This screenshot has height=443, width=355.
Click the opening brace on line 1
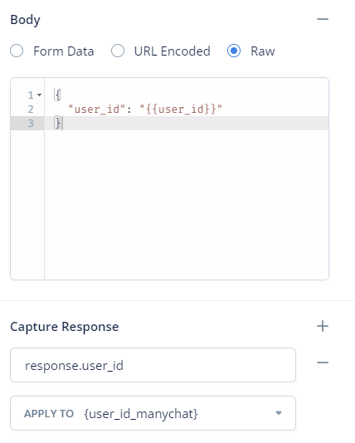click(57, 95)
